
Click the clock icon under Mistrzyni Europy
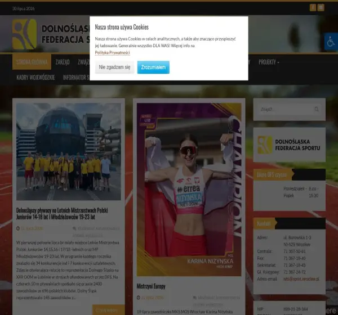pyautogui.click(x=139, y=298)
